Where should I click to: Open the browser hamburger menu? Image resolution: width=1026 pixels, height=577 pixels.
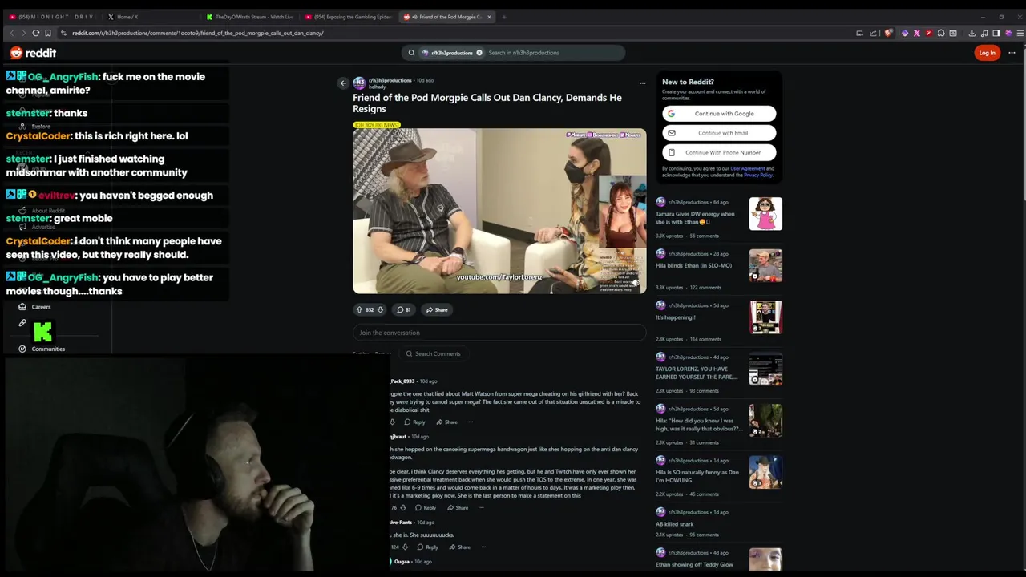(1020, 33)
